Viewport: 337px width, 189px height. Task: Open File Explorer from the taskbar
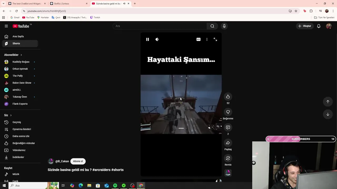tap(89, 186)
